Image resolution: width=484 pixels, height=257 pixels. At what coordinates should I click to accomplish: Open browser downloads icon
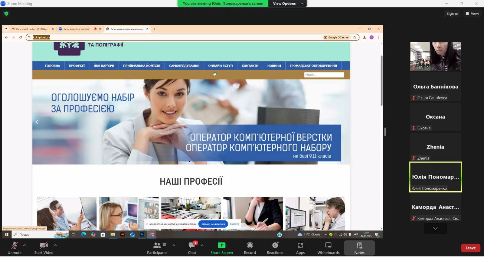365,37
